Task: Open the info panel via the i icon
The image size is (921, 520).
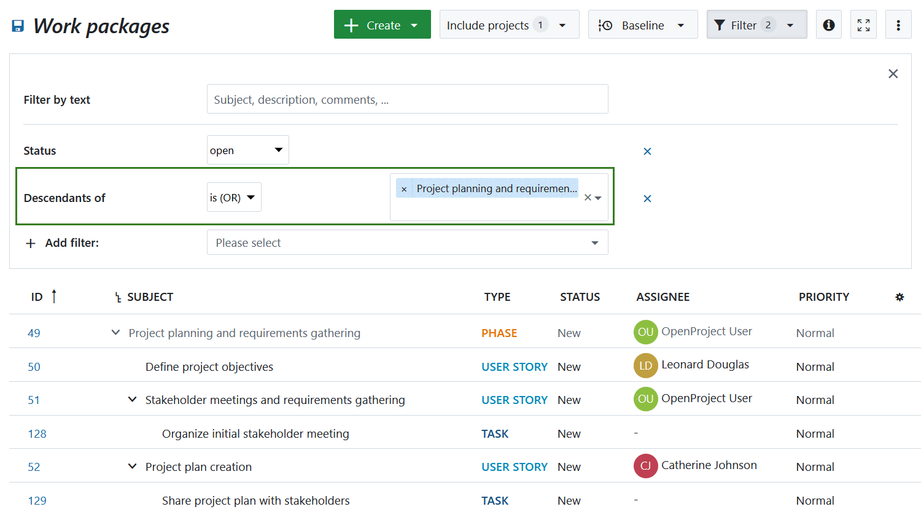Action: coord(828,25)
